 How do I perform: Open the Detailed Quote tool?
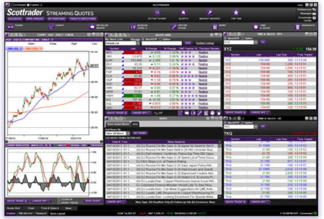pos(92,27)
